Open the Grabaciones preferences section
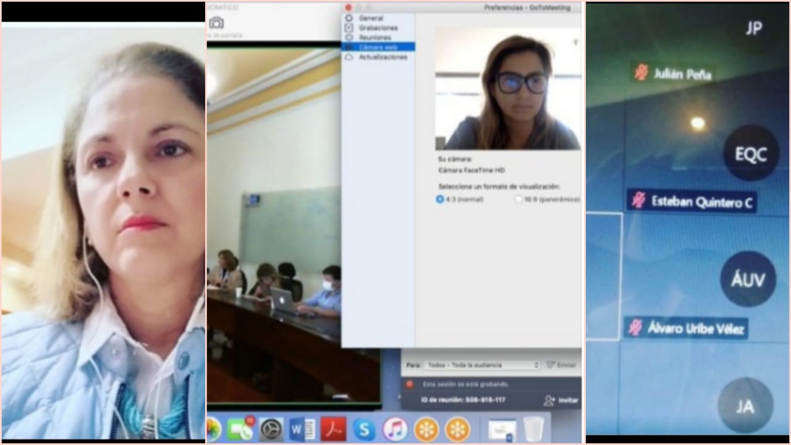 point(378,28)
